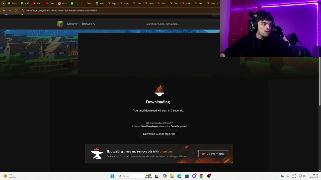Open the volume tray icon
Screen dimensions: 321x180
(304, 176)
